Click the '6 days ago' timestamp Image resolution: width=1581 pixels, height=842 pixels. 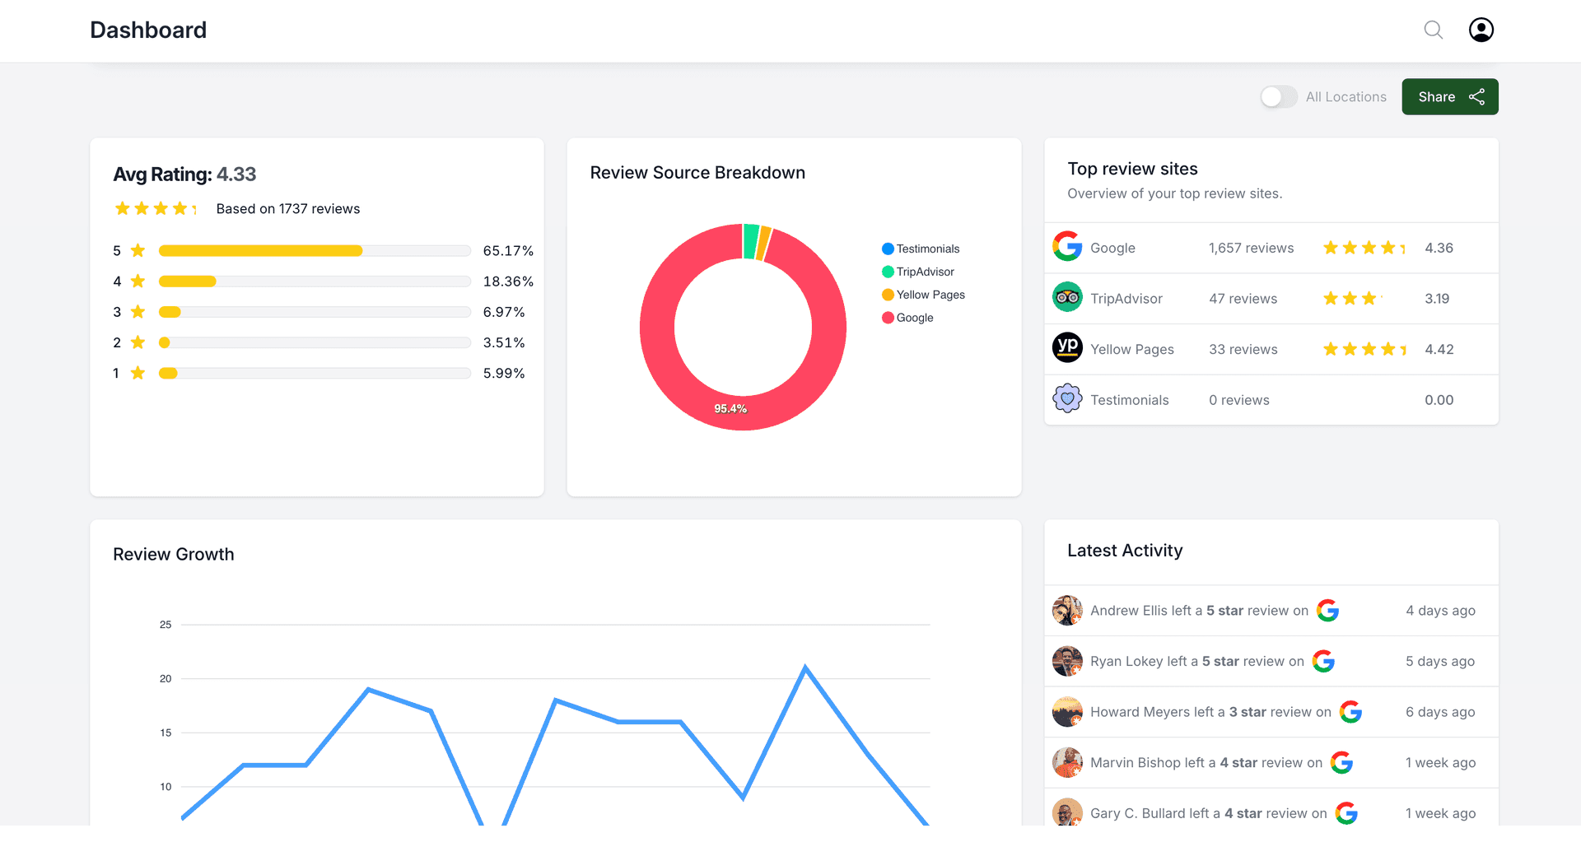point(1440,712)
